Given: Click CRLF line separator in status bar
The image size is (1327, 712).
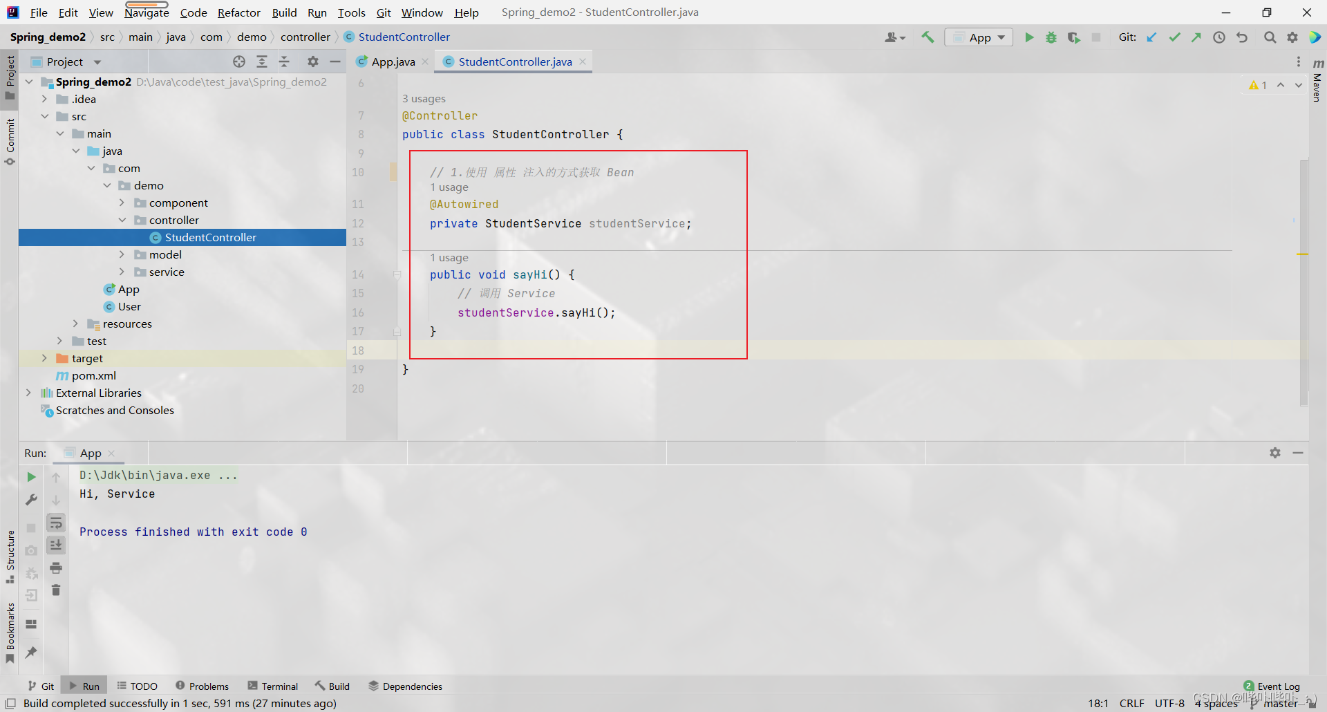Looking at the screenshot, I should pyautogui.click(x=1132, y=703).
